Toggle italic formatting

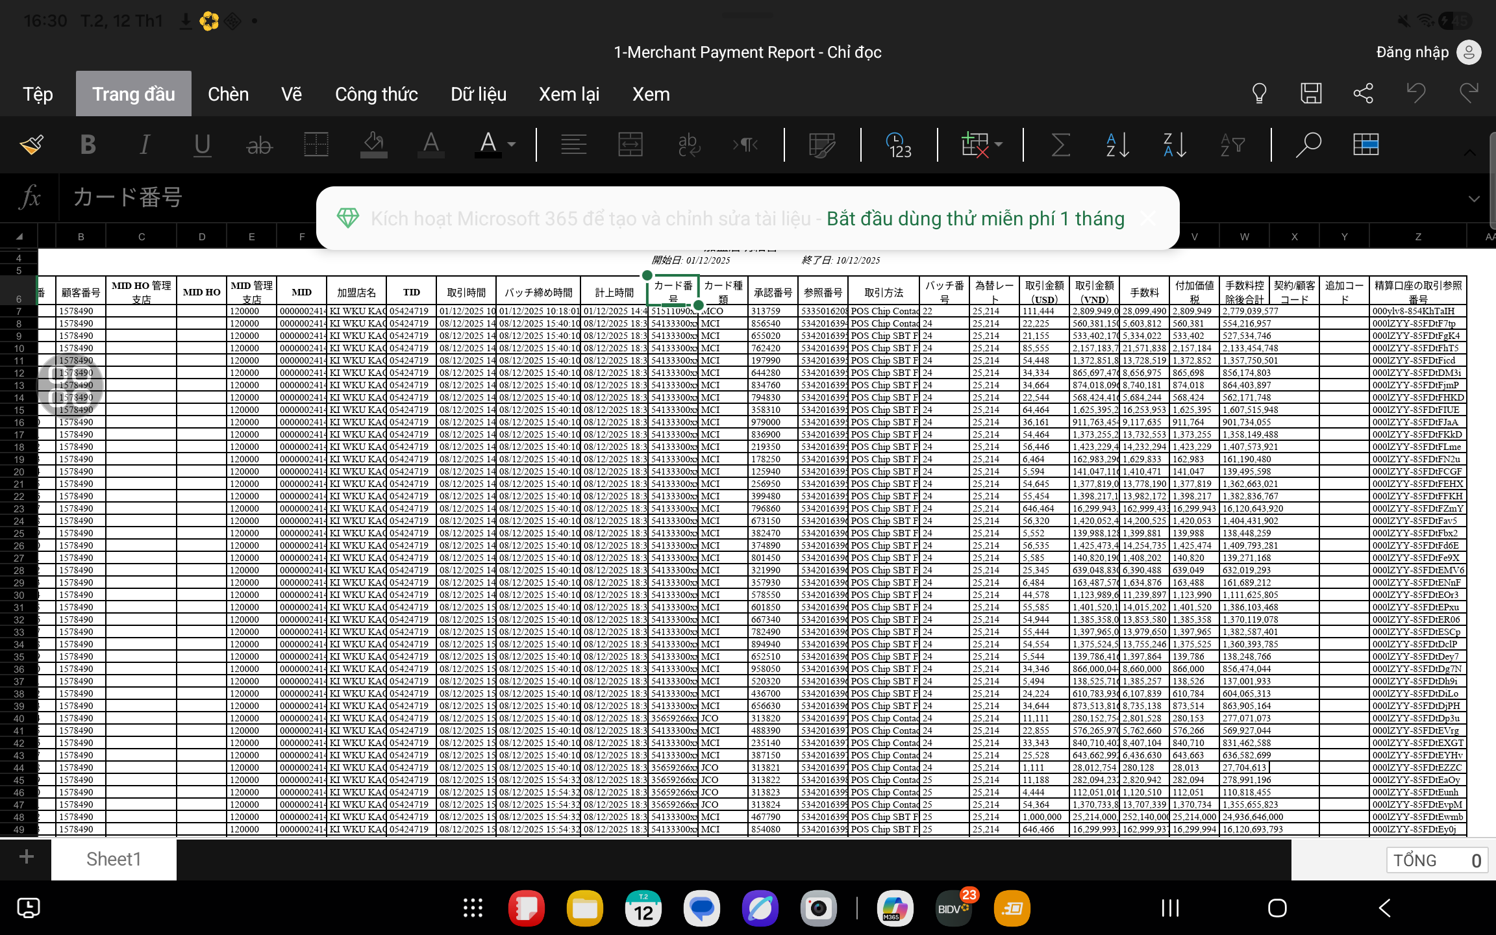[x=145, y=144]
